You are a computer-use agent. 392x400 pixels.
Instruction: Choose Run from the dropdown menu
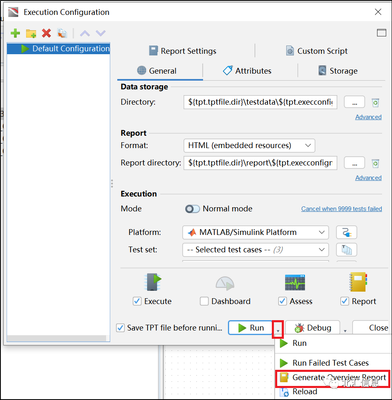click(x=334, y=343)
